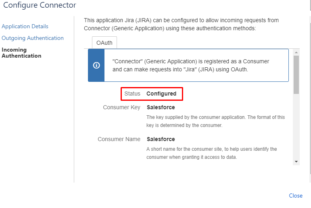The height and width of the screenshot is (208, 311).
Task: Select the Salesforce Consumer Name value
Action: coord(161,139)
